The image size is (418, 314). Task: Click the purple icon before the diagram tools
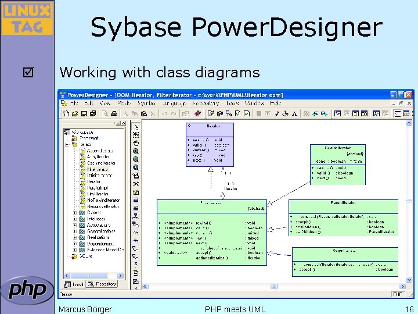pyautogui.click(x=197, y=114)
